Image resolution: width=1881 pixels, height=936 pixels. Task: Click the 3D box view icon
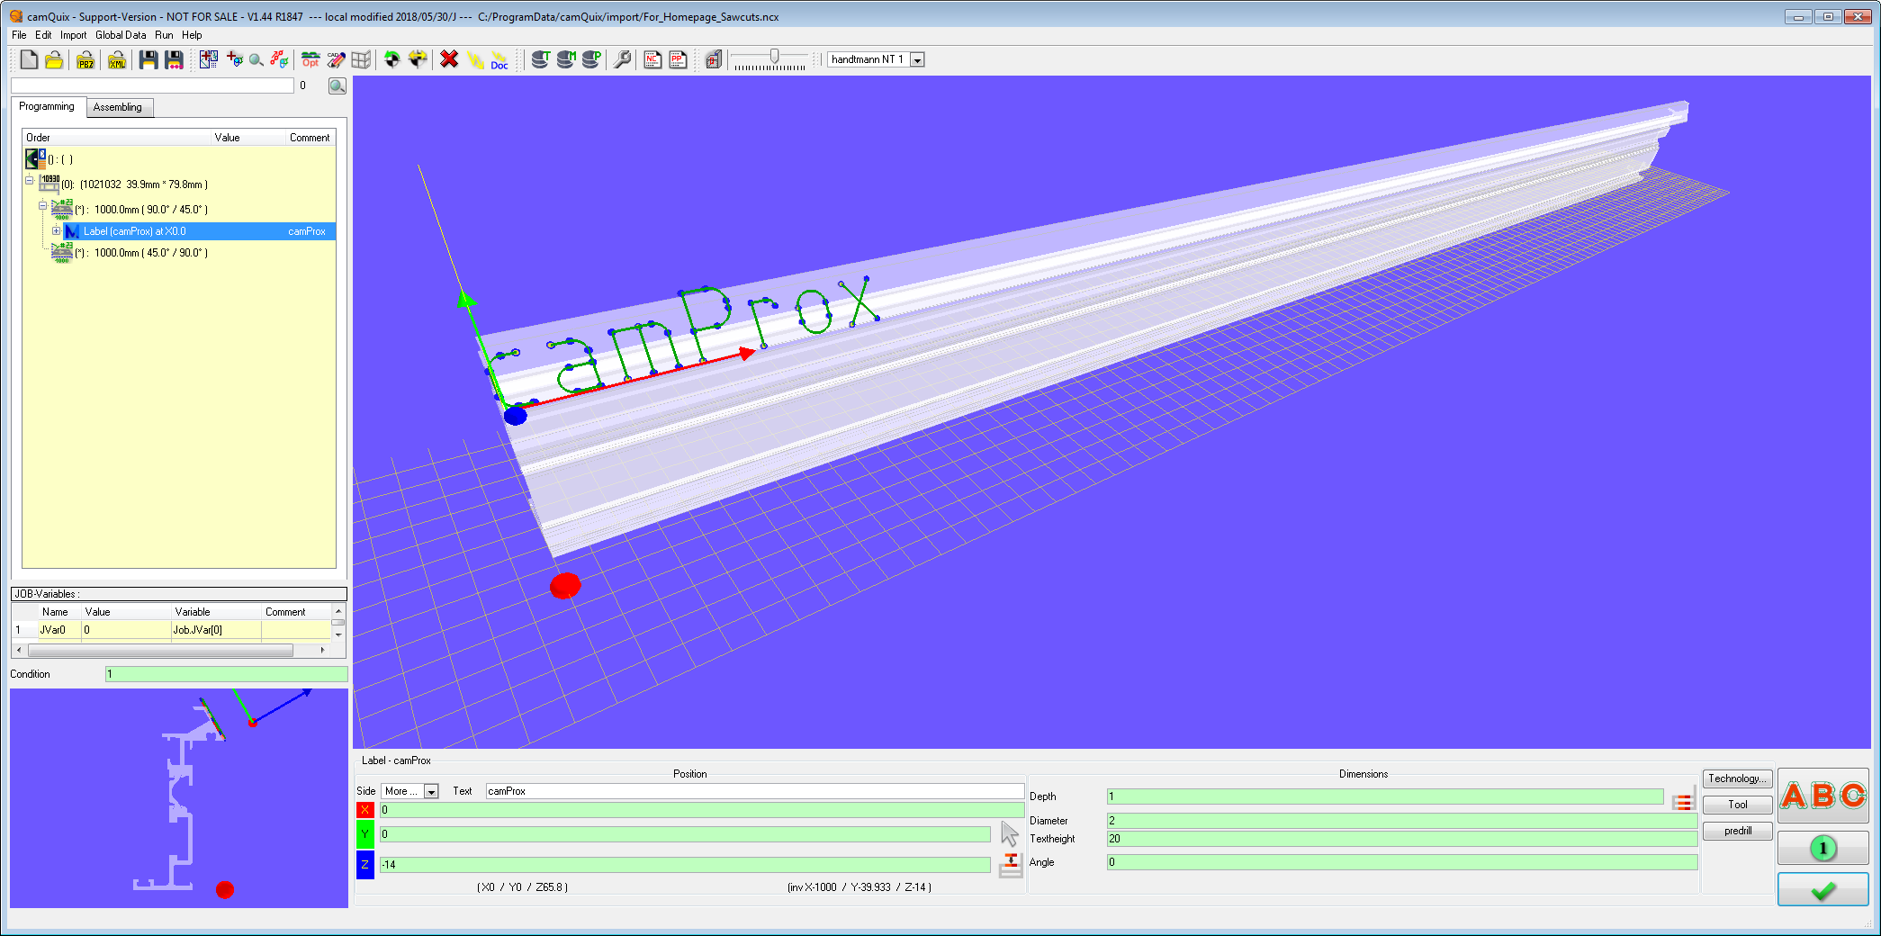click(714, 59)
